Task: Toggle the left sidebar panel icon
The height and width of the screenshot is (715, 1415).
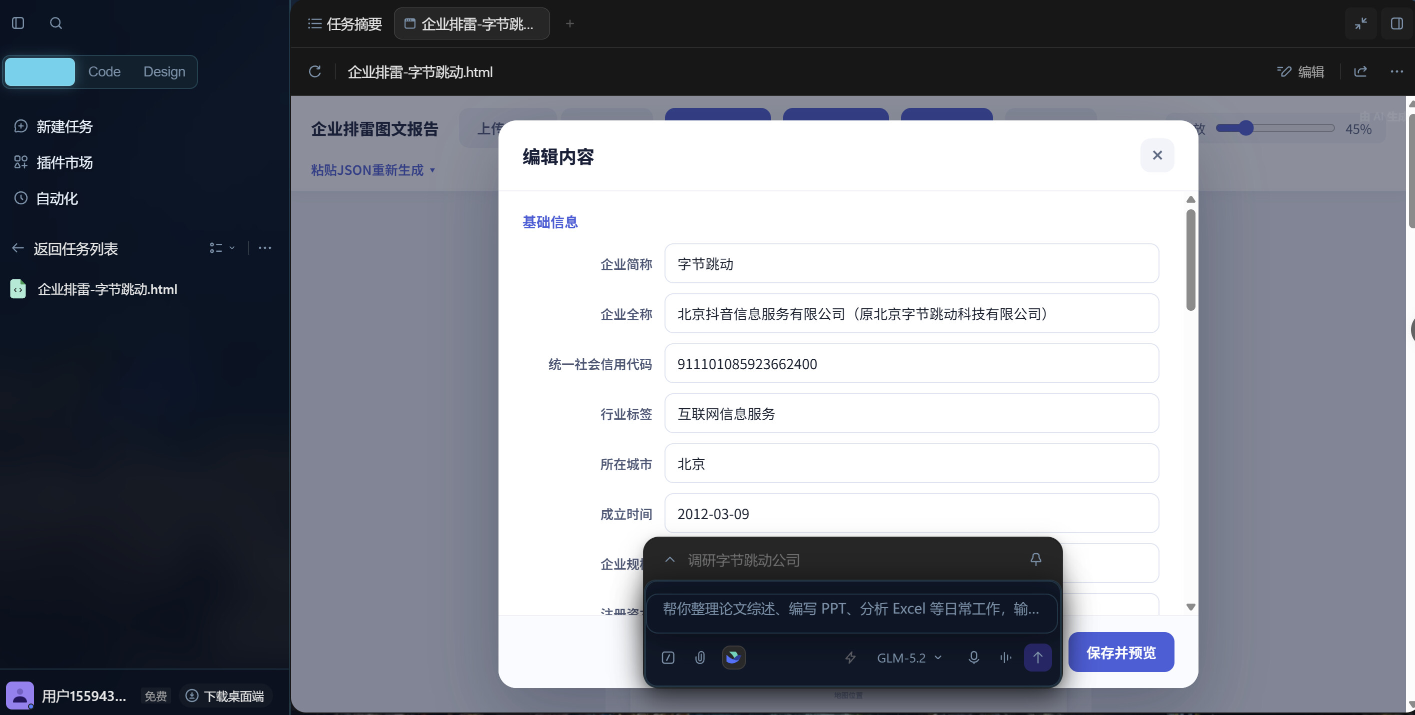Action: tap(18, 23)
